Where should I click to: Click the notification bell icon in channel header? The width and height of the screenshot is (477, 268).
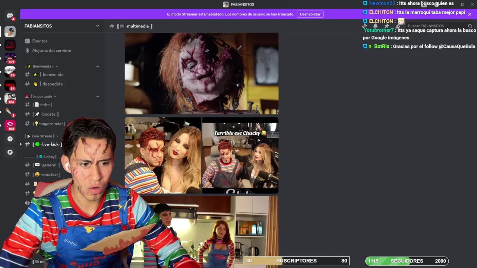(x=375, y=26)
